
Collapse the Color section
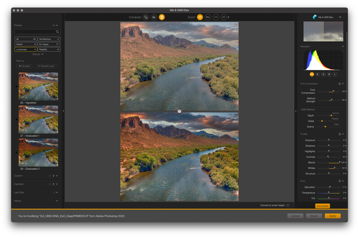click(343, 181)
